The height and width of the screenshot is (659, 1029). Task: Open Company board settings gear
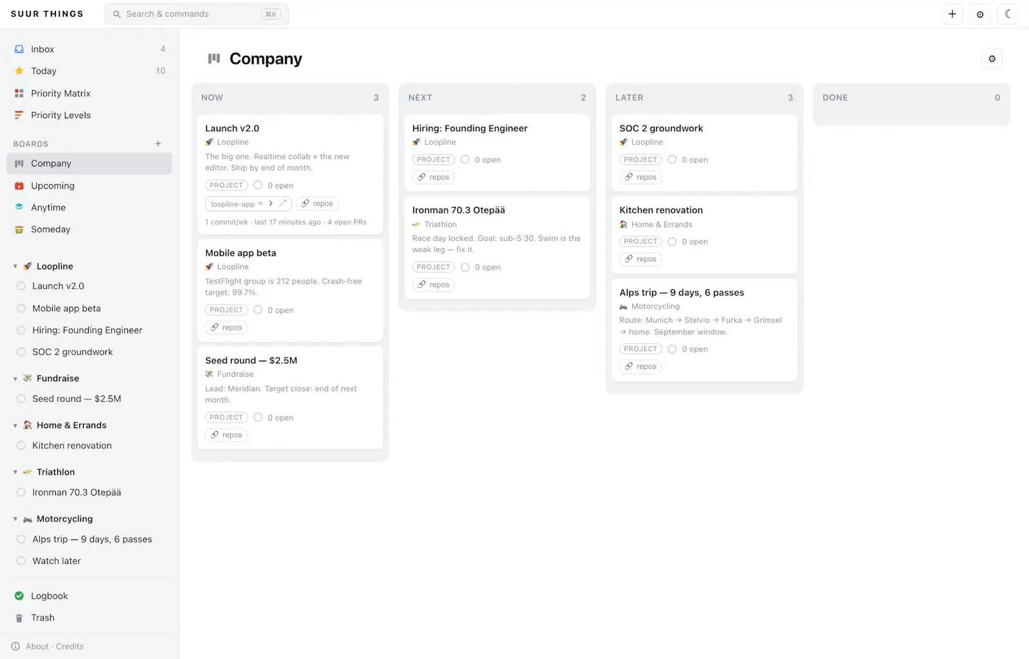992,59
